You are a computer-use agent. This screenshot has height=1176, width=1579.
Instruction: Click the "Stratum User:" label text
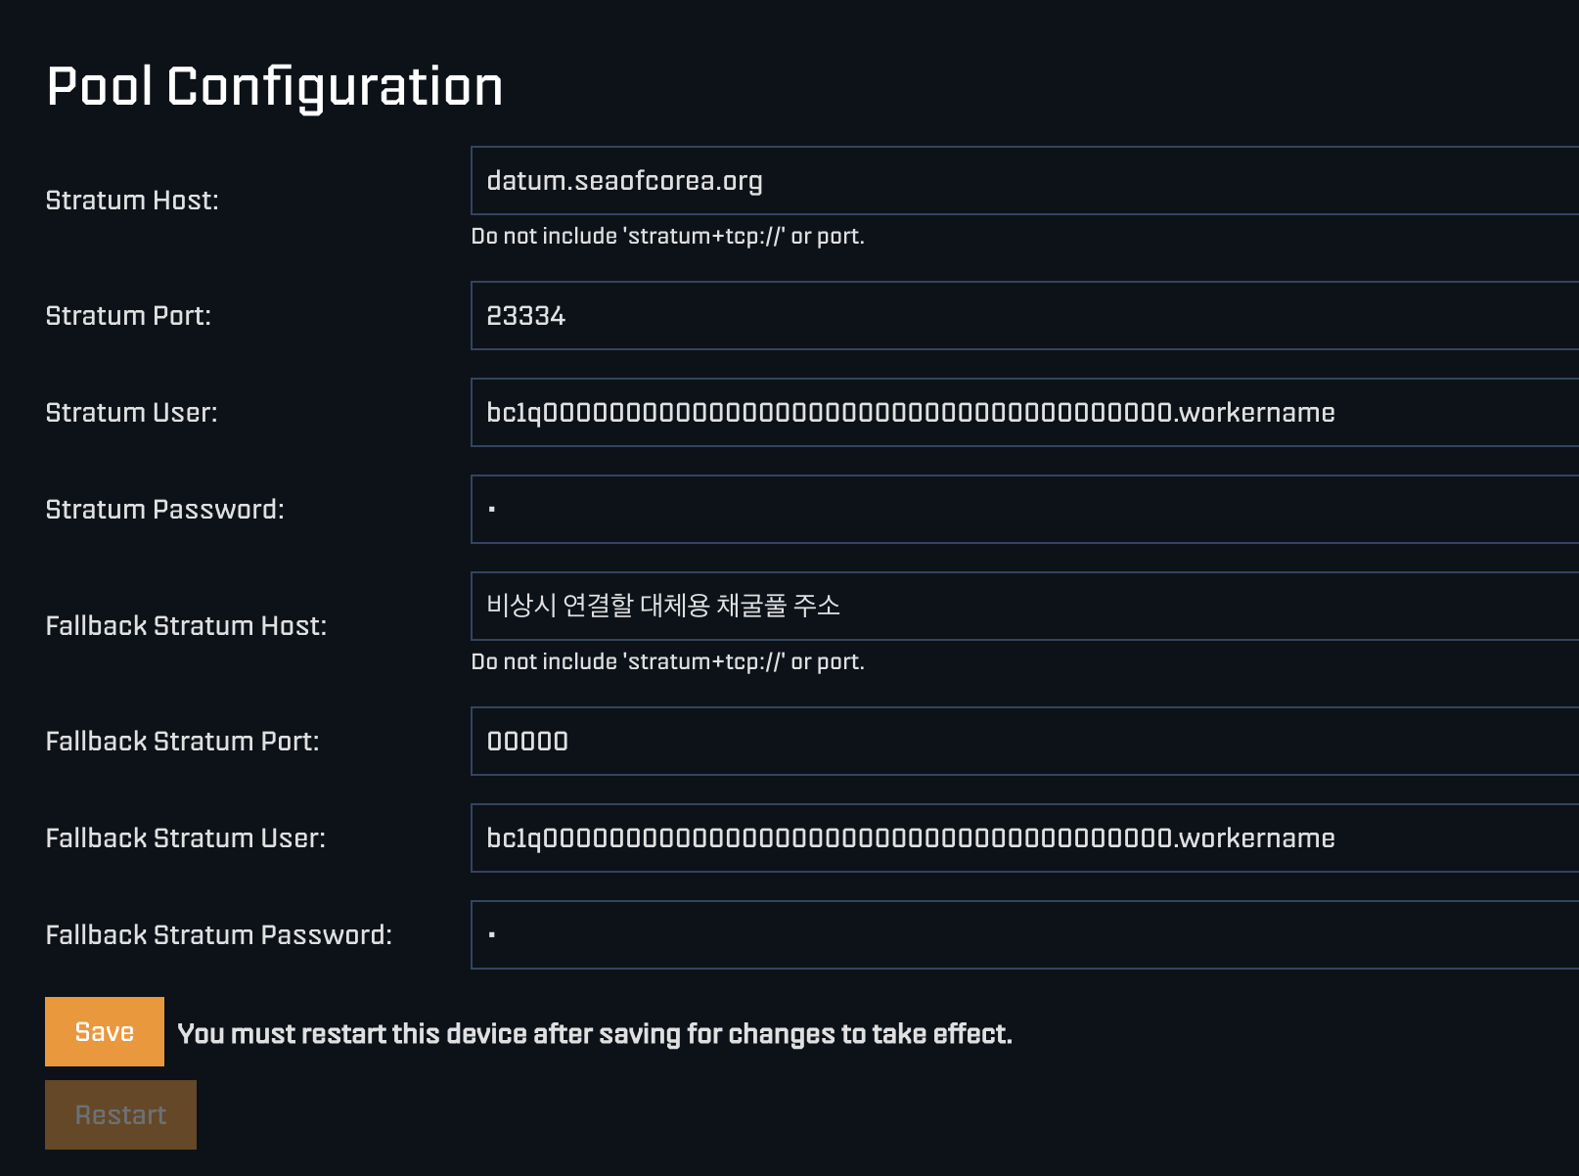(131, 413)
